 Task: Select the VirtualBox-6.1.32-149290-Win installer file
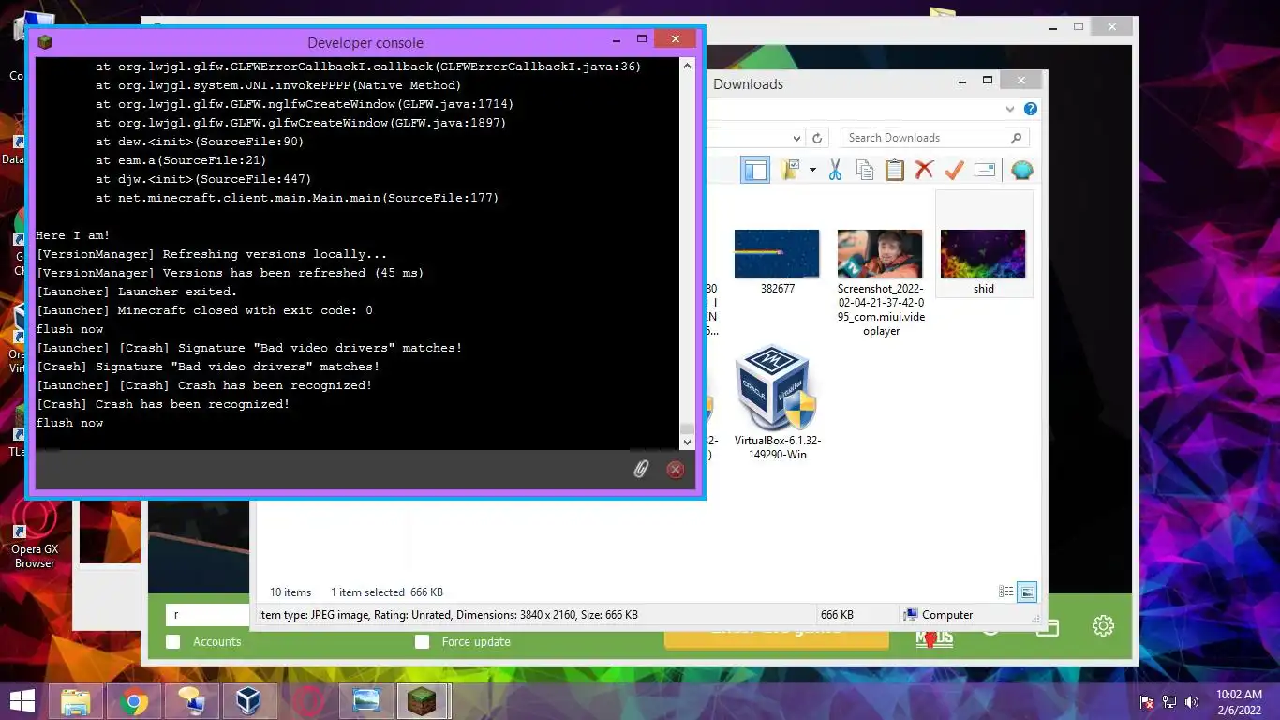point(777,403)
